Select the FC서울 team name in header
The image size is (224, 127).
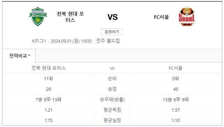click(161, 17)
